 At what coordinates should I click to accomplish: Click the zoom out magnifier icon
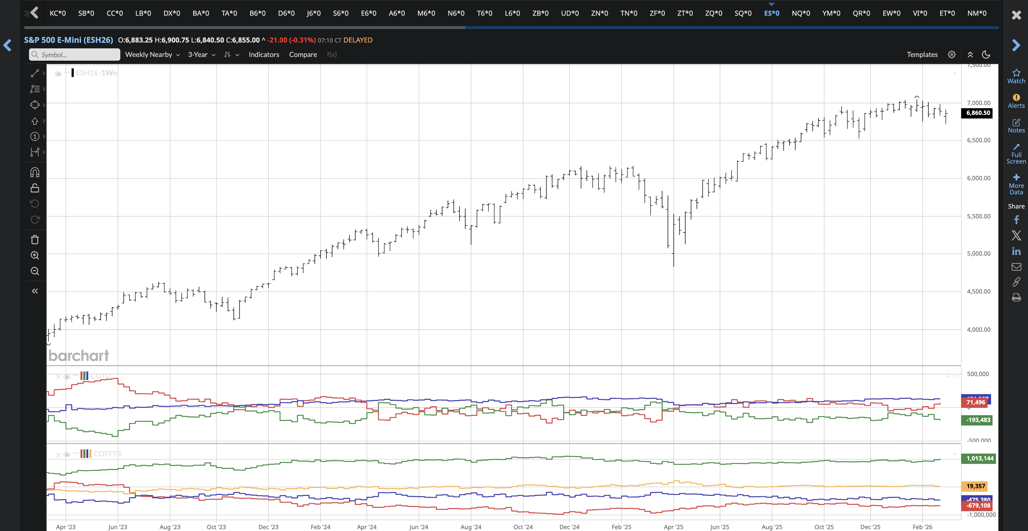[x=35, y=271]
